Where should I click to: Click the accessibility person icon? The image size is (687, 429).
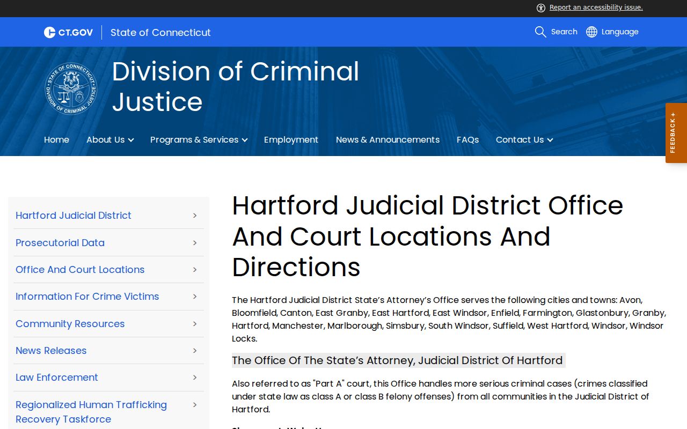tap(541, 8)
